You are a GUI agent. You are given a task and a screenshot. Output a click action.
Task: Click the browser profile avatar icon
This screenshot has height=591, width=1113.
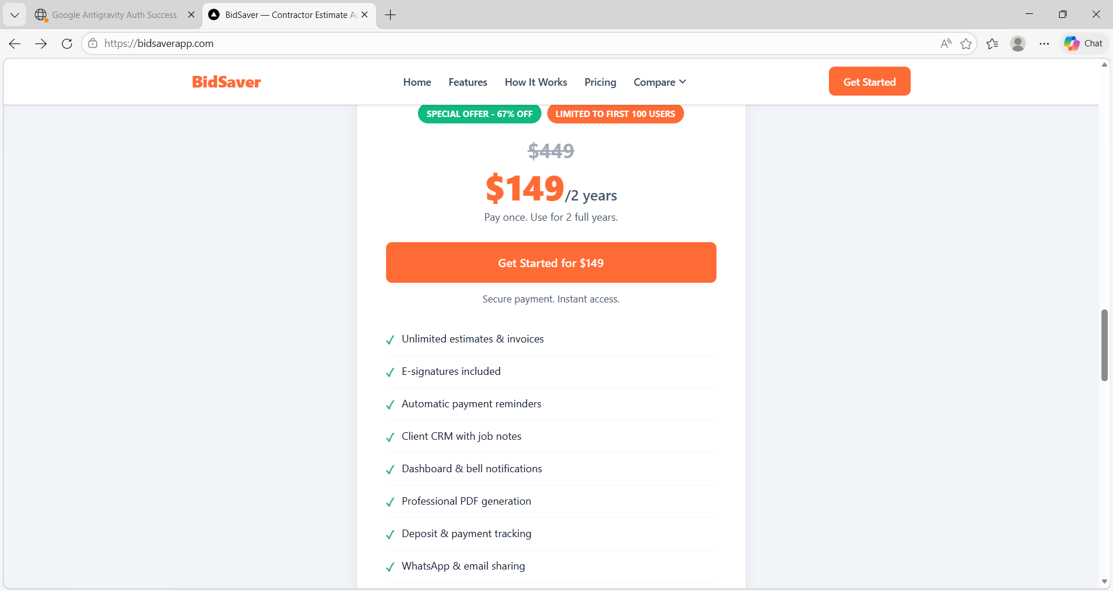1019,43
